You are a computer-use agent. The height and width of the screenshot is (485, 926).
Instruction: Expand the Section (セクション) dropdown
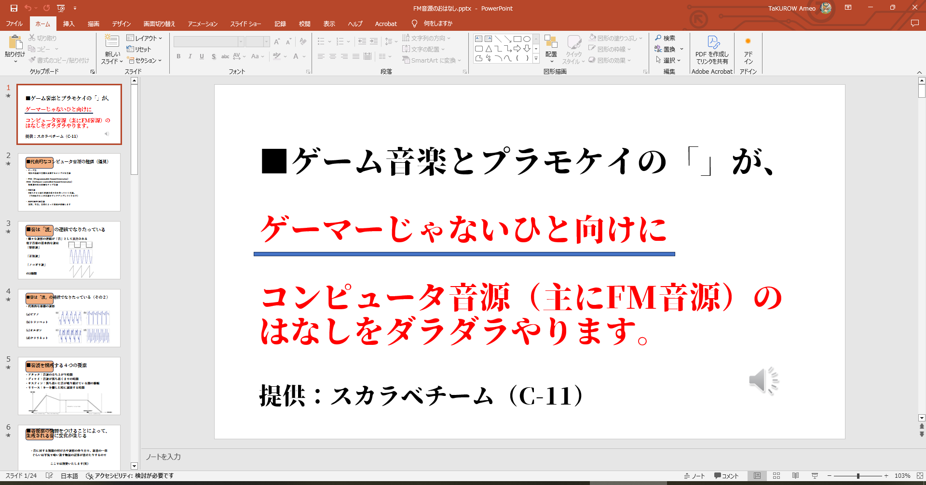point(145,60)
